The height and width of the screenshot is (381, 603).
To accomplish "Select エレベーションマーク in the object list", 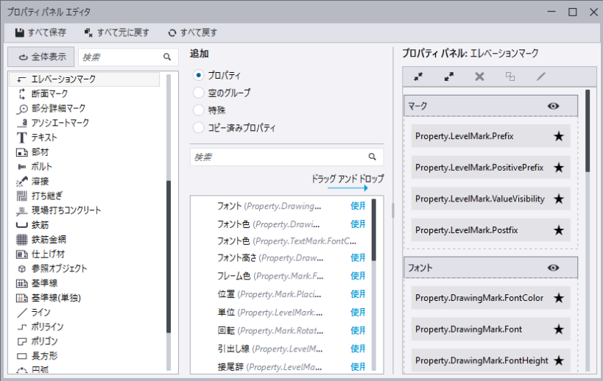I will pos(85,79).
